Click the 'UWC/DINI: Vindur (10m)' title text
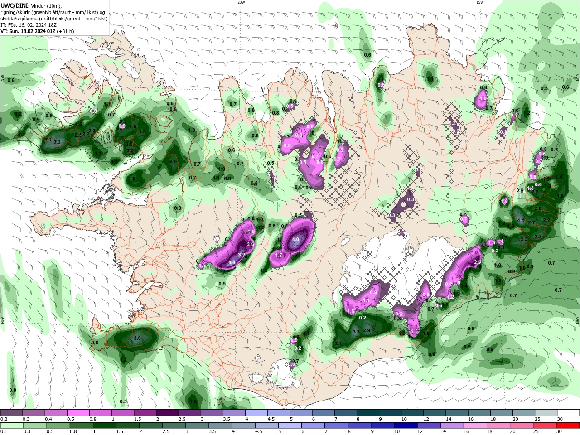 point(31,5)
